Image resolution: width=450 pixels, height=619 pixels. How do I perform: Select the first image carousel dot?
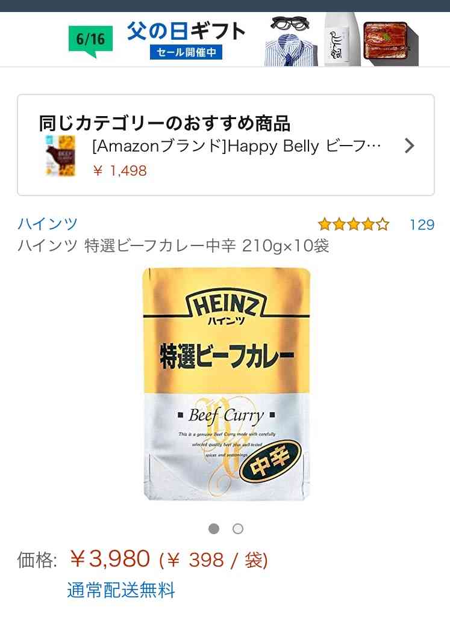pyautogui.click(x=214, y=529)
